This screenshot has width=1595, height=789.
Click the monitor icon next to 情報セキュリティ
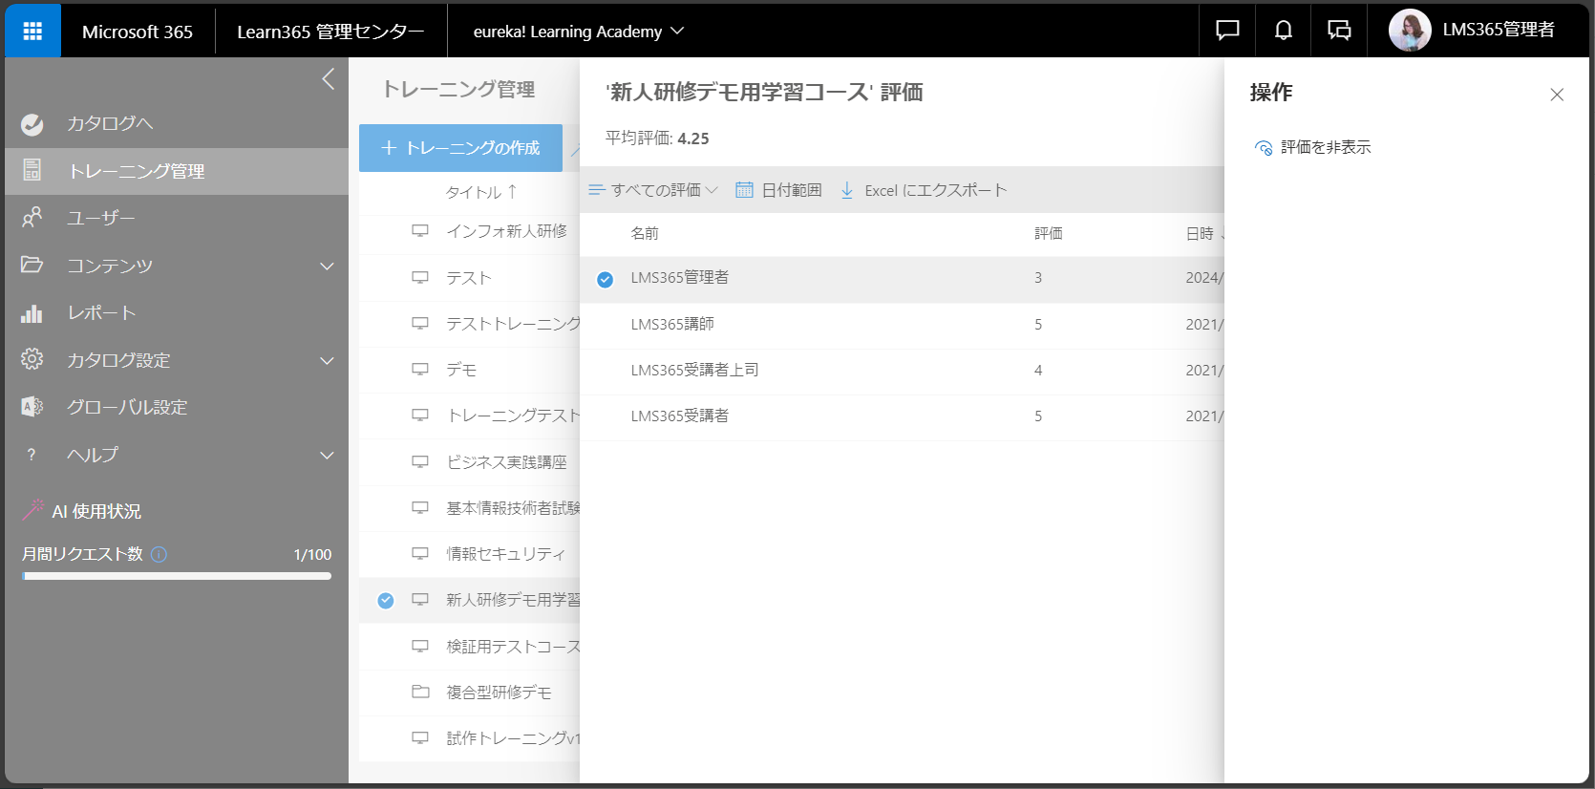[420, 553]
